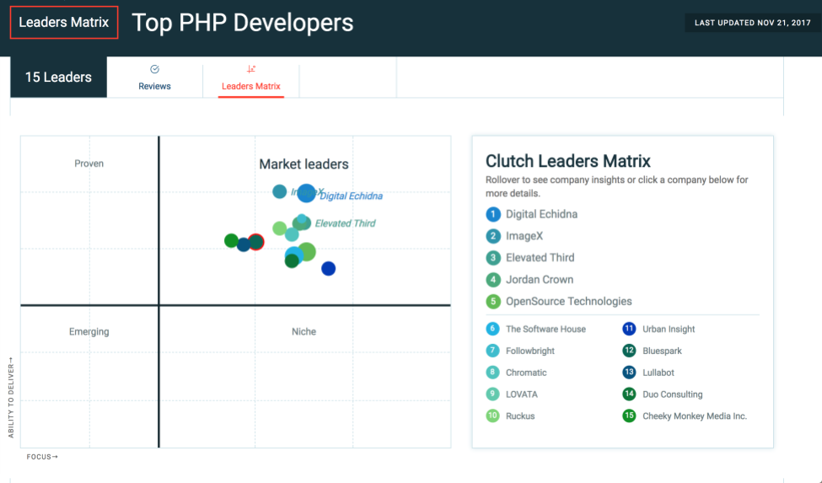Click the number 7 badge for Followbright
Viewport: 822px width, 483px height.
(x=493, y=351)
